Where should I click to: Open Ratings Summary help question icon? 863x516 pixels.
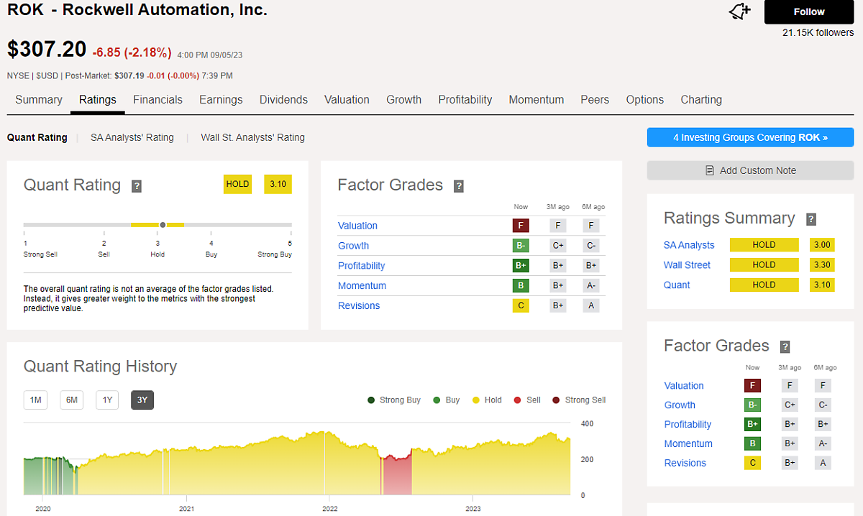pos(811,219)
